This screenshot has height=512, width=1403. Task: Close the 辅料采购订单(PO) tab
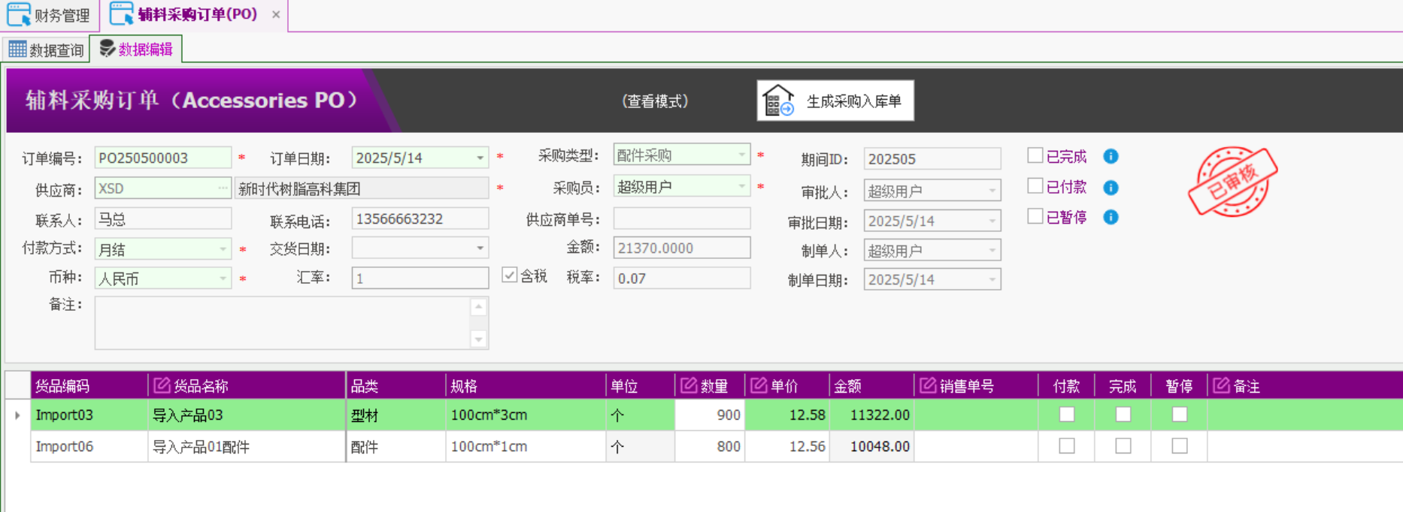point(276,14)
